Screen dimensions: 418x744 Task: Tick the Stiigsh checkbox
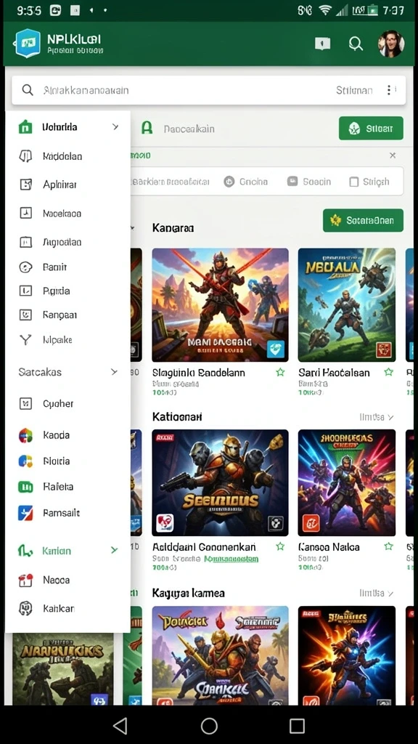(x=353, y=182)
